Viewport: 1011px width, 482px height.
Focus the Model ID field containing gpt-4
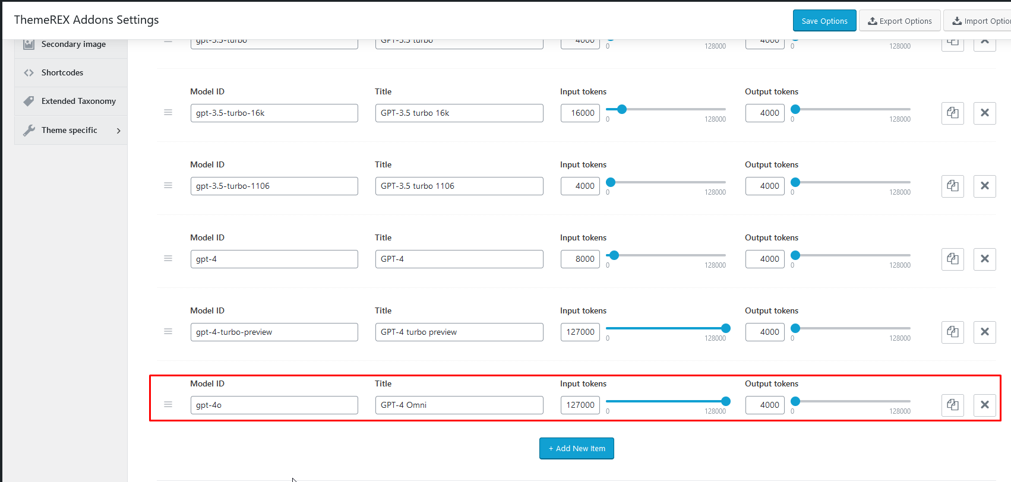click(x=274, y=259)
